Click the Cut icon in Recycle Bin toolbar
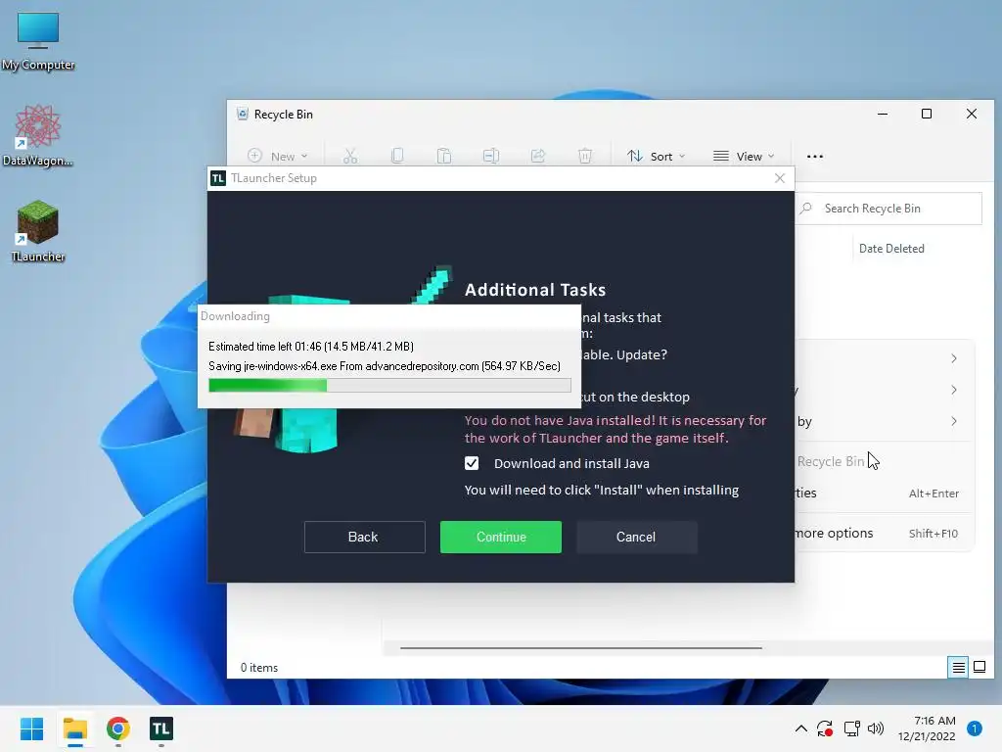The height and width of the screenshot is (752, 1002). tap(350, 156)
